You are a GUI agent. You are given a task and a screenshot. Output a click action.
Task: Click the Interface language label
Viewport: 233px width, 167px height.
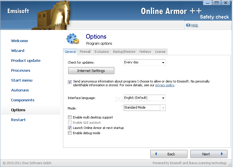(x=82, y=98)
